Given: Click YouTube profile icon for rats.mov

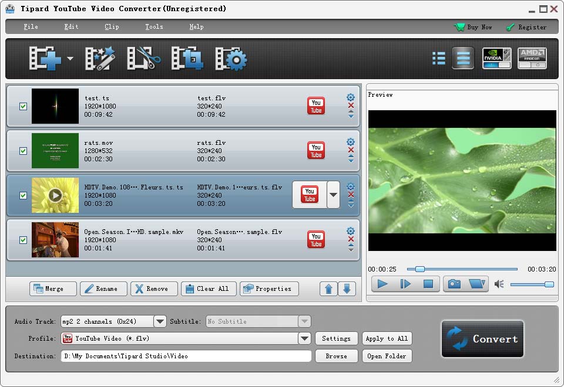Looking at the screenshot, I should coord(316,151).
